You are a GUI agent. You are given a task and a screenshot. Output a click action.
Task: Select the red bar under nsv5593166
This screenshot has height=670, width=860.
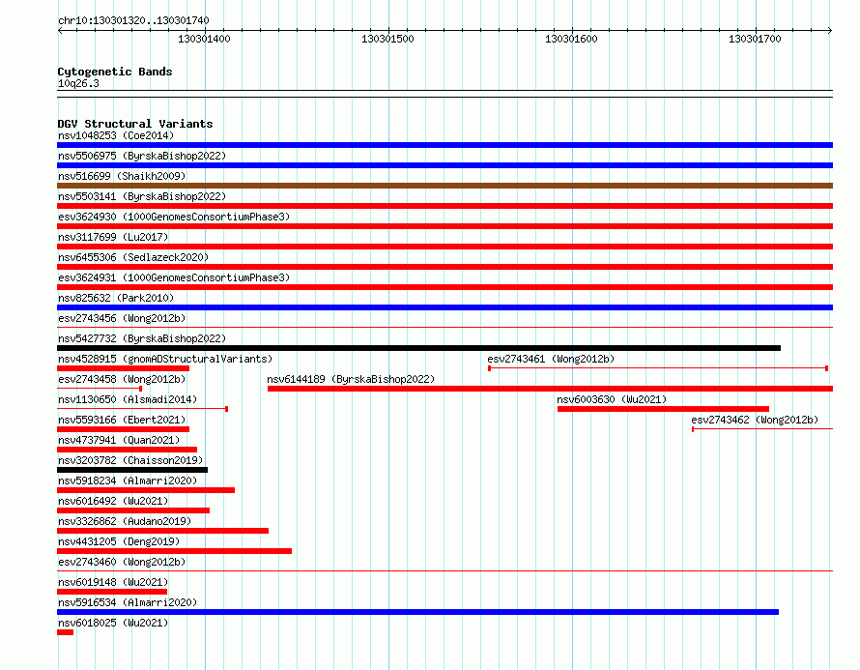point(123,429)
